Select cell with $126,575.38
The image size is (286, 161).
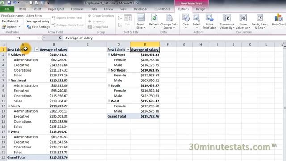coord(145,111)
